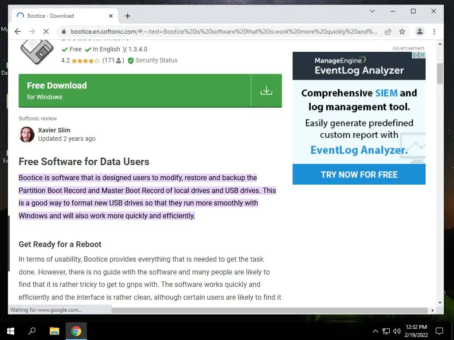Viewport: 454px width, 340px height.
Task: Click the star rating beside 4.2
Action: (86, 61)
